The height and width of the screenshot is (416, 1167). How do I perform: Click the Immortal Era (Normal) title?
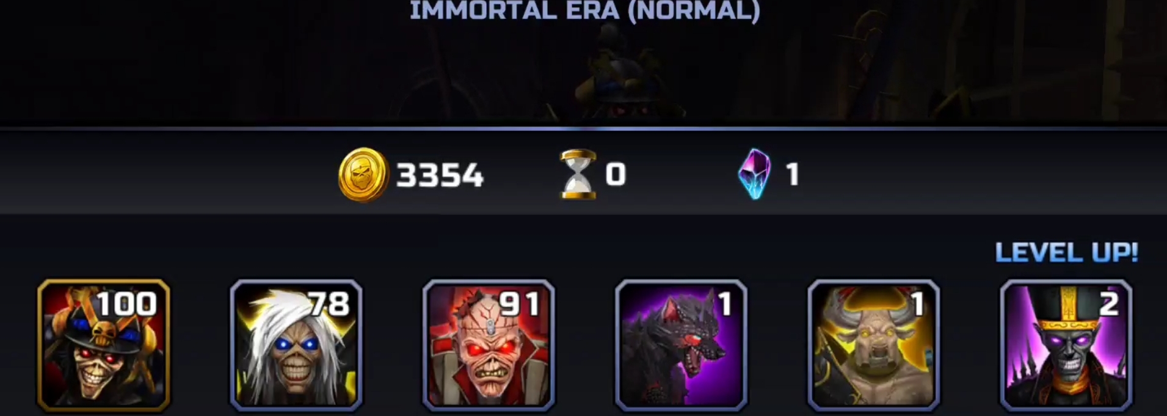point(584,11)
